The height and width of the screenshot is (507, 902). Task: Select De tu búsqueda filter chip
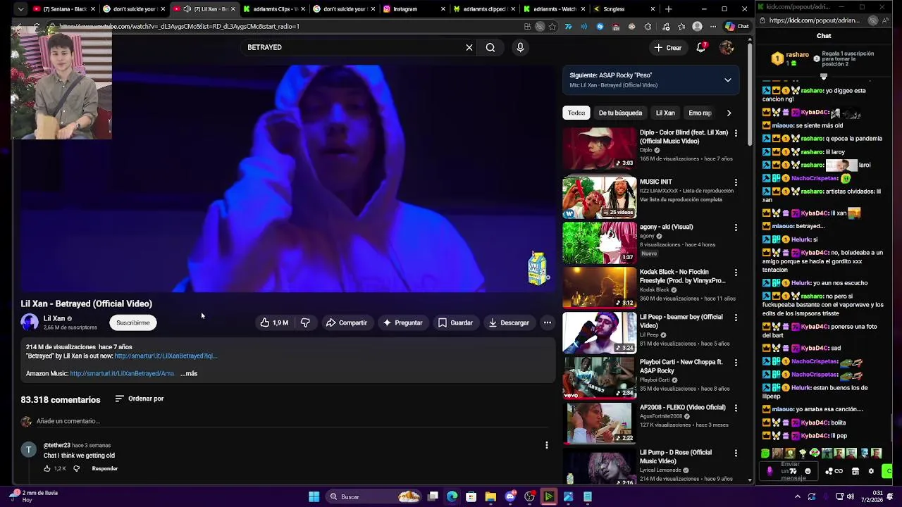coord(620,113)
